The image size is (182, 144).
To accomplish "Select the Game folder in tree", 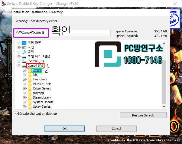I will 37,70.
